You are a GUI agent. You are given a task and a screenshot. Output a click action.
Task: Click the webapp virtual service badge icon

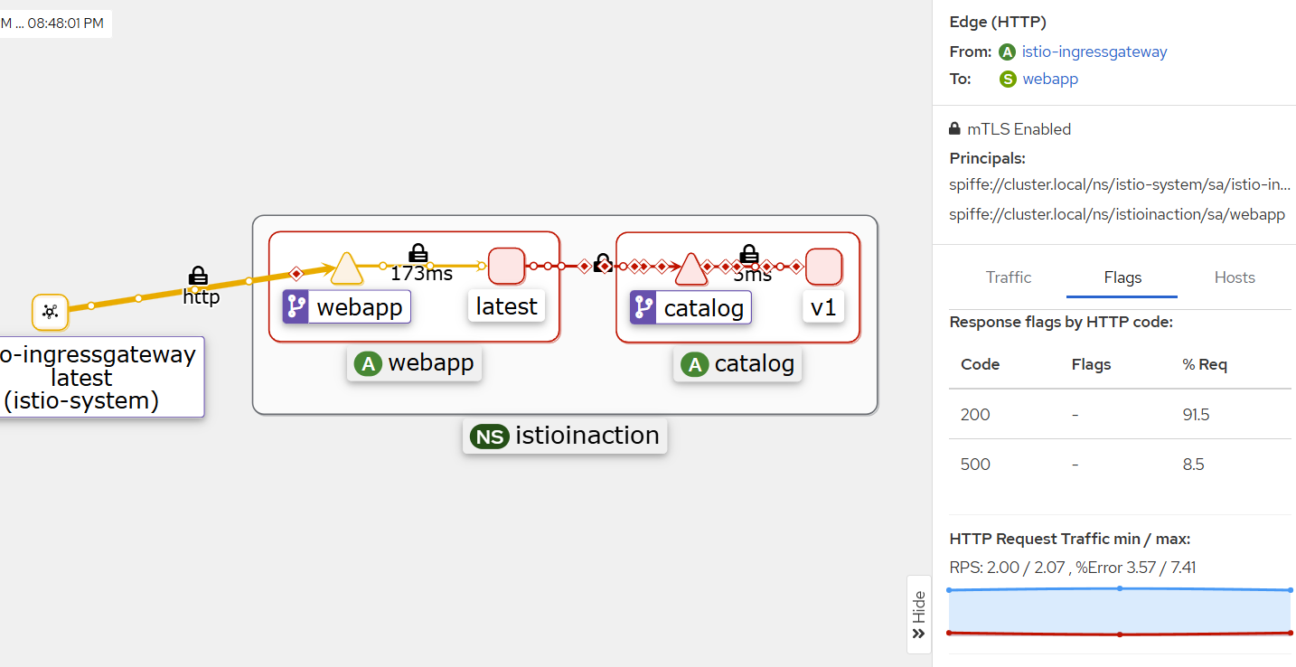click(x=296, y=307)
